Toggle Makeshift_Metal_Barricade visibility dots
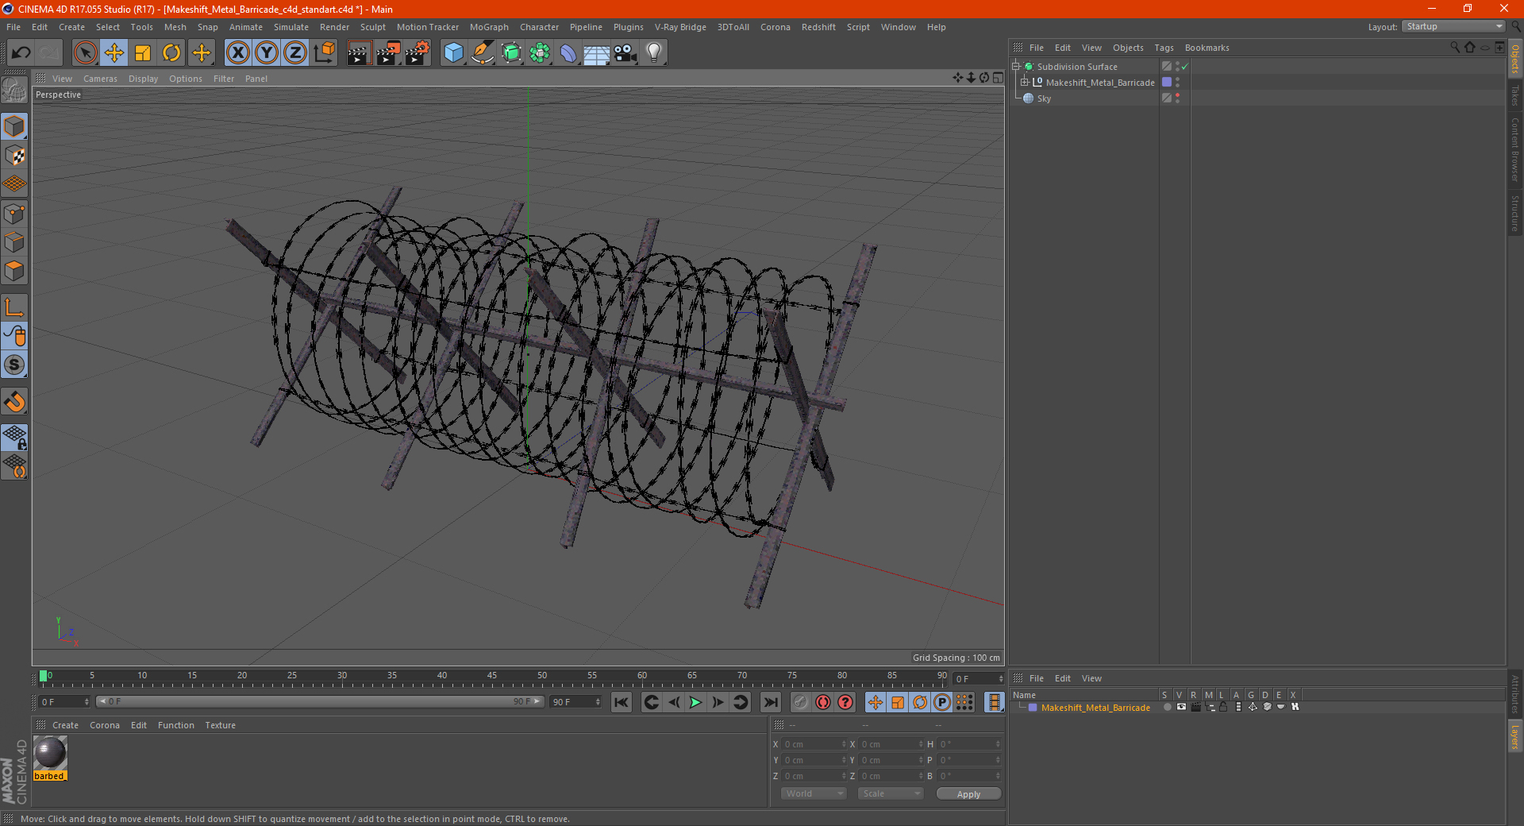The height and width of the screenshot is (826, 1524). pos(1177,82)
